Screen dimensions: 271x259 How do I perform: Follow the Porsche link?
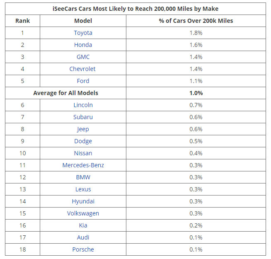(83, 249)
